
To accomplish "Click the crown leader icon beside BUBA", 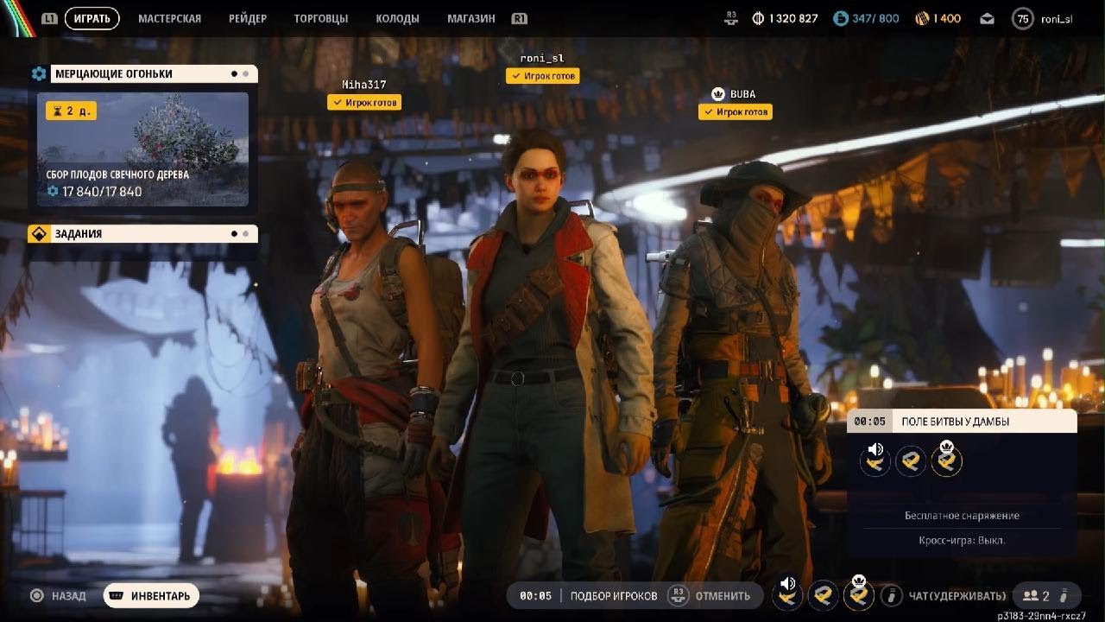I will click(717, 94).
